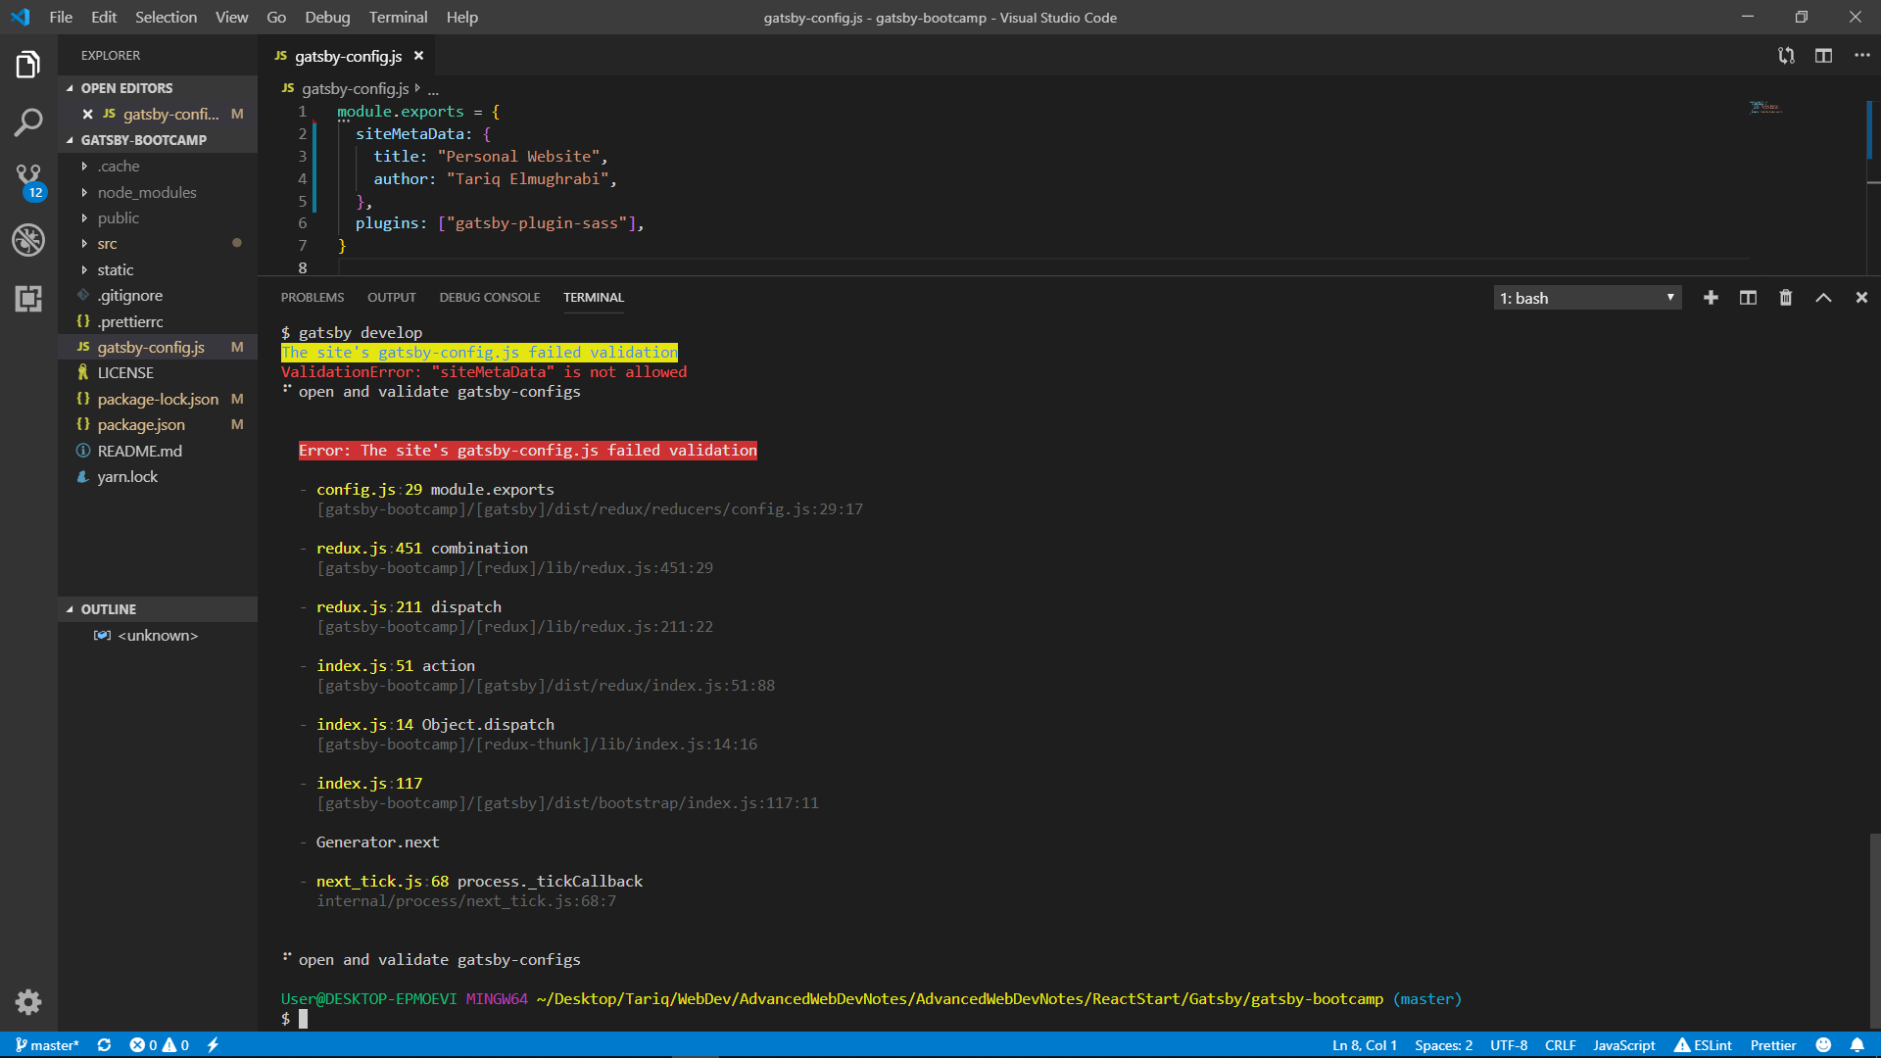Open the bash terminal selector dropdown
The width and height of the screenshot is (1881, 1058).
pos(1587,298)
